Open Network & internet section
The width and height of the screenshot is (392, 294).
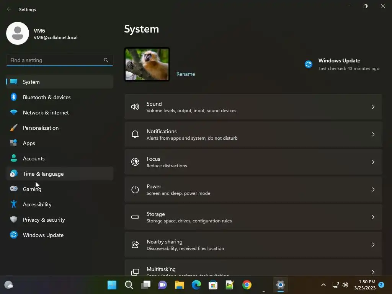coord(60,113)
